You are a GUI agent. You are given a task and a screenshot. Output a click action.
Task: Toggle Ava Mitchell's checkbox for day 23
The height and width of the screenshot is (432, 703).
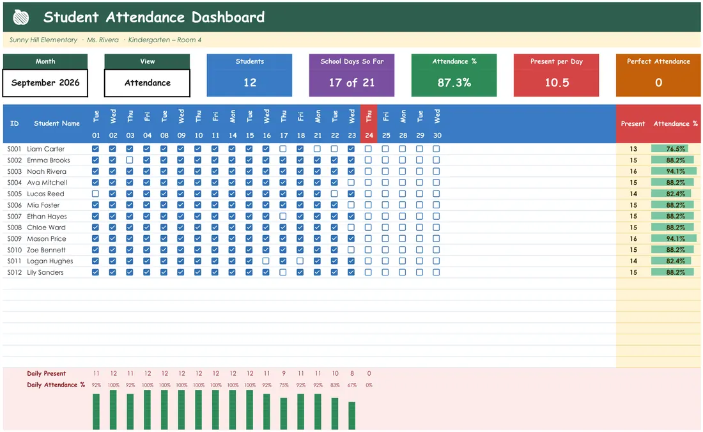[x=351, y=182]
